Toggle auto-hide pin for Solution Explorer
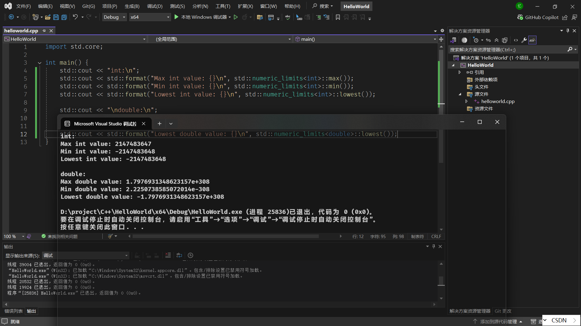The image size is (581, 326). 568,31
